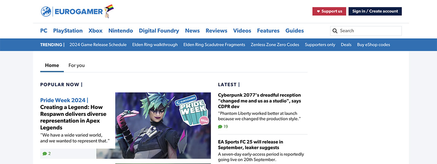Select the Home tab
437x164 pixels.
52,65
